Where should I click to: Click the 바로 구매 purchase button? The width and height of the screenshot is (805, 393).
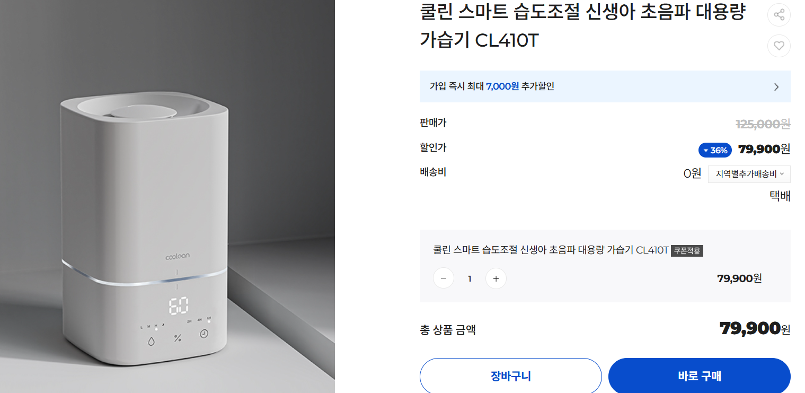click(x=699, y=375)
